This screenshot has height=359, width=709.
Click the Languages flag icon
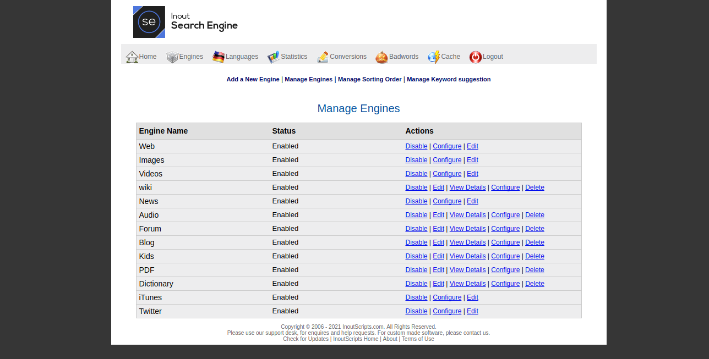pos(219,57)
